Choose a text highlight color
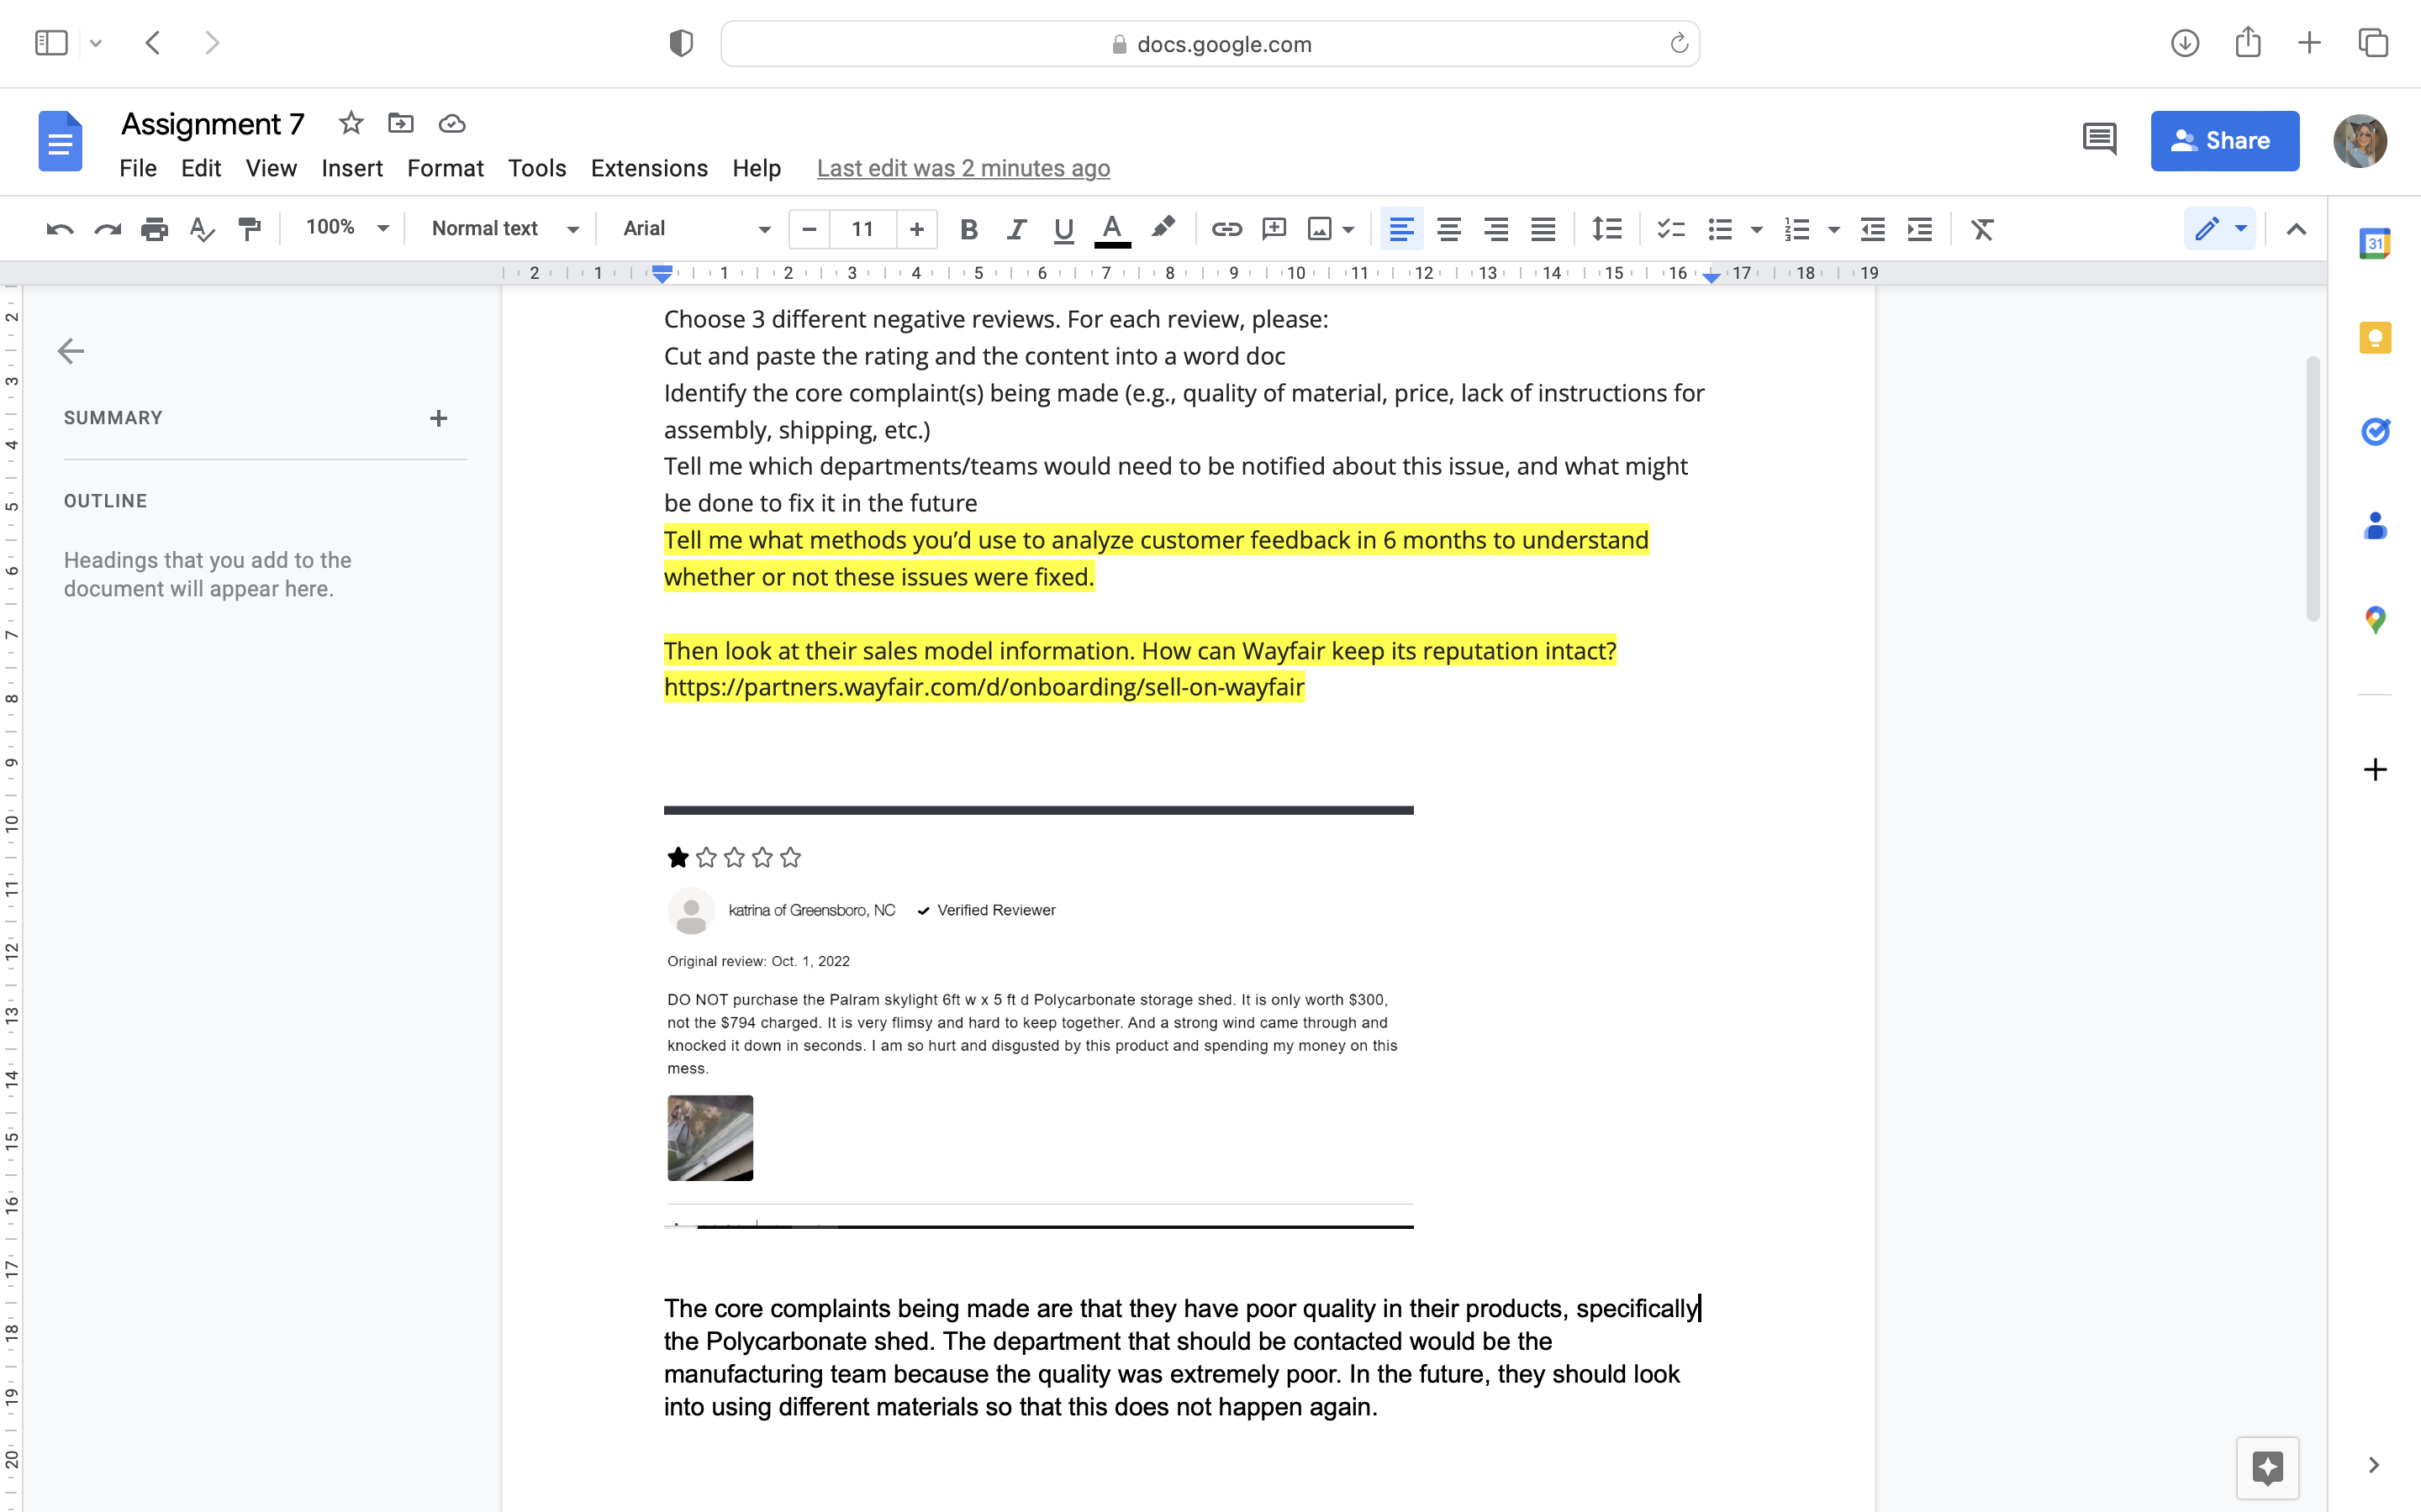 [x=1163, y=229]
